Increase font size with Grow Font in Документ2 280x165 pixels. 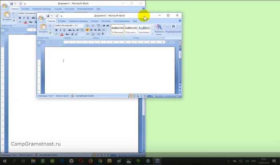pyautogui.click(x=72, y=34)
